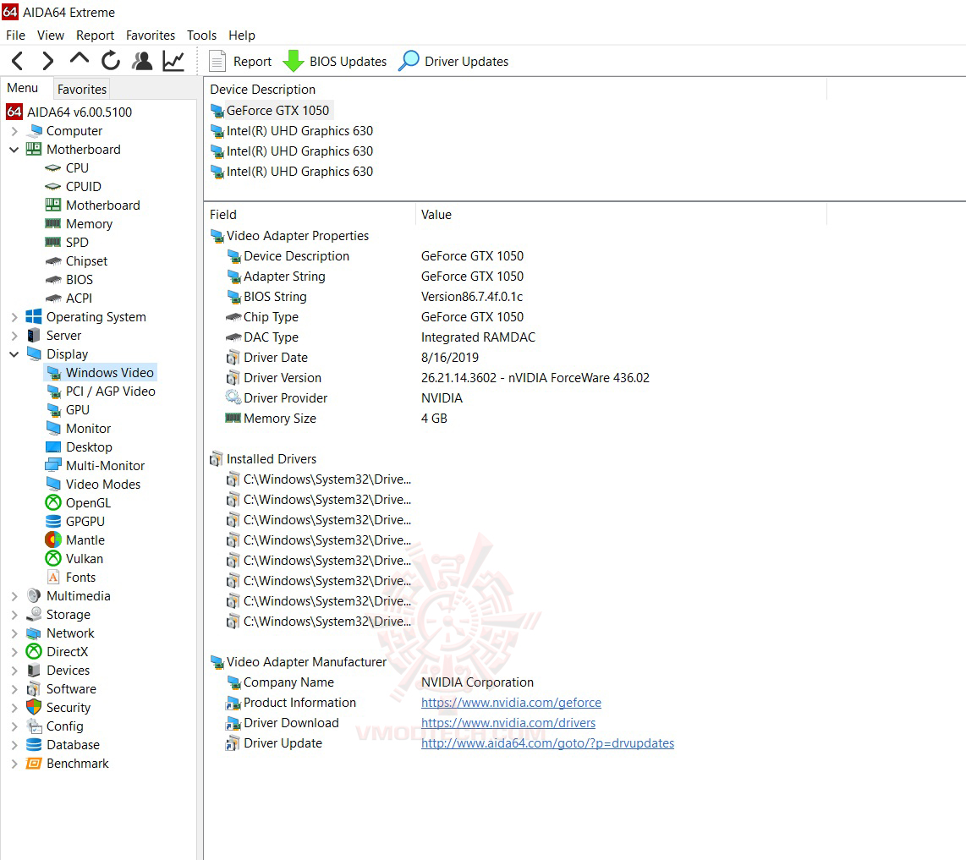The height and width of the screenshot is (860, 966).
Task: Collapse the Display tree node
Action: tap(14, 354)
